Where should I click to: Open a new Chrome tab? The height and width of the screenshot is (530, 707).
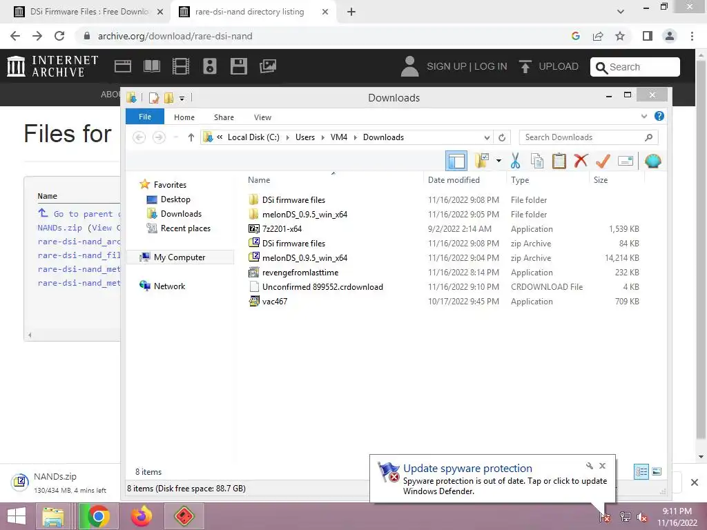click(351, 12)
